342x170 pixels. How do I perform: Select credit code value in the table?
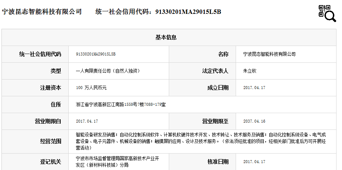coord(96,54)
